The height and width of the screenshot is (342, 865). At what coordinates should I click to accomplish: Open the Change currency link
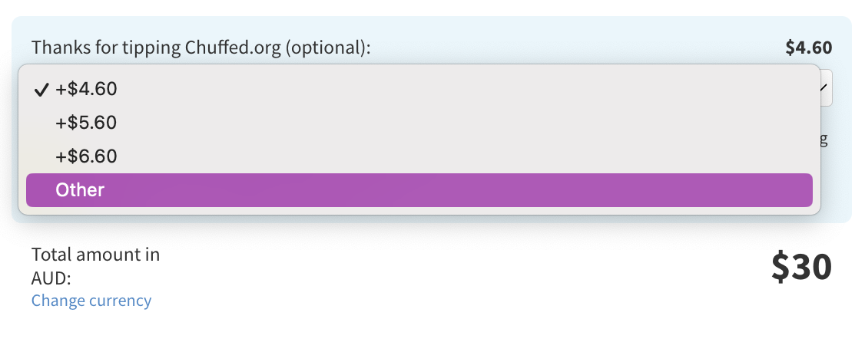pos(91,301)
